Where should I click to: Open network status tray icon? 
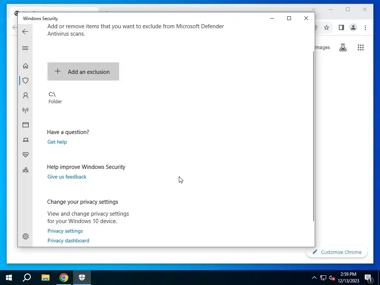pos(323,278)
